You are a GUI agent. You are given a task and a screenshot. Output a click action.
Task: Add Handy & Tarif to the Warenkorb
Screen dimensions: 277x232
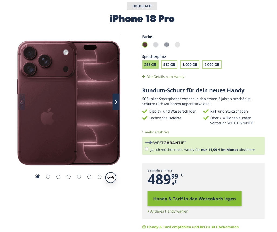click(x=194, y=199)
